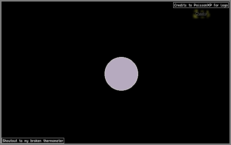Click the white border of the credits box
Viewport: 231px width, 145px height.
point(201,3)
